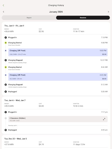Select the Thu, Jan 8 – Fri, Jan 9 header
112x149 pixels.
tap(14, 26)
